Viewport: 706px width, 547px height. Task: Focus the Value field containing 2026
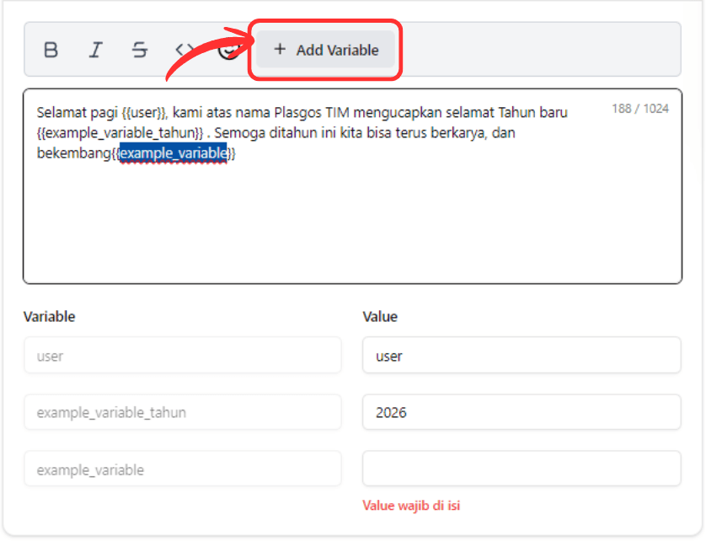click(x=521, y=412)
